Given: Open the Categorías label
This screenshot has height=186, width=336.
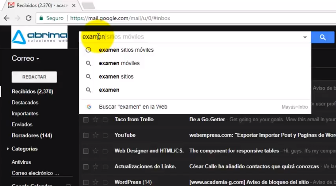Looking at the screenshot, I should (x=25, y=149).
